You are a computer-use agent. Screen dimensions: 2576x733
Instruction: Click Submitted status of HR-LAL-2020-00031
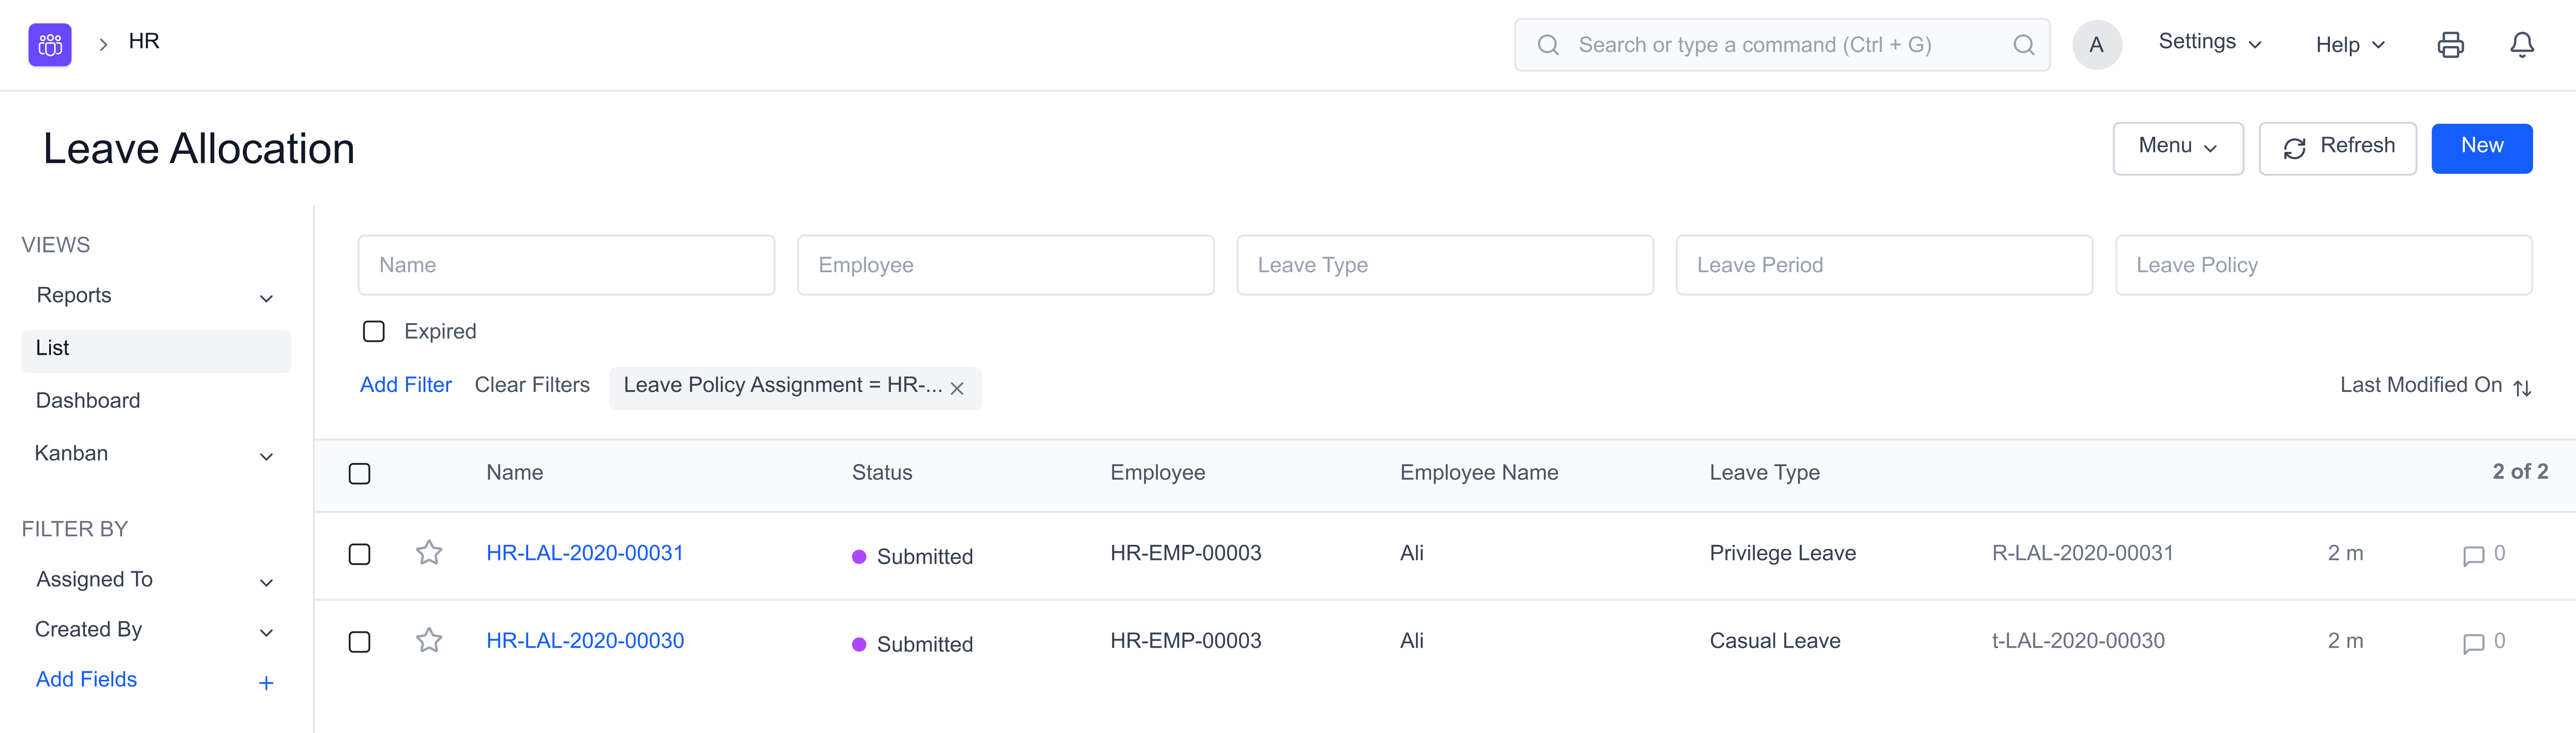pyautogui.click(x=912, y=557)
